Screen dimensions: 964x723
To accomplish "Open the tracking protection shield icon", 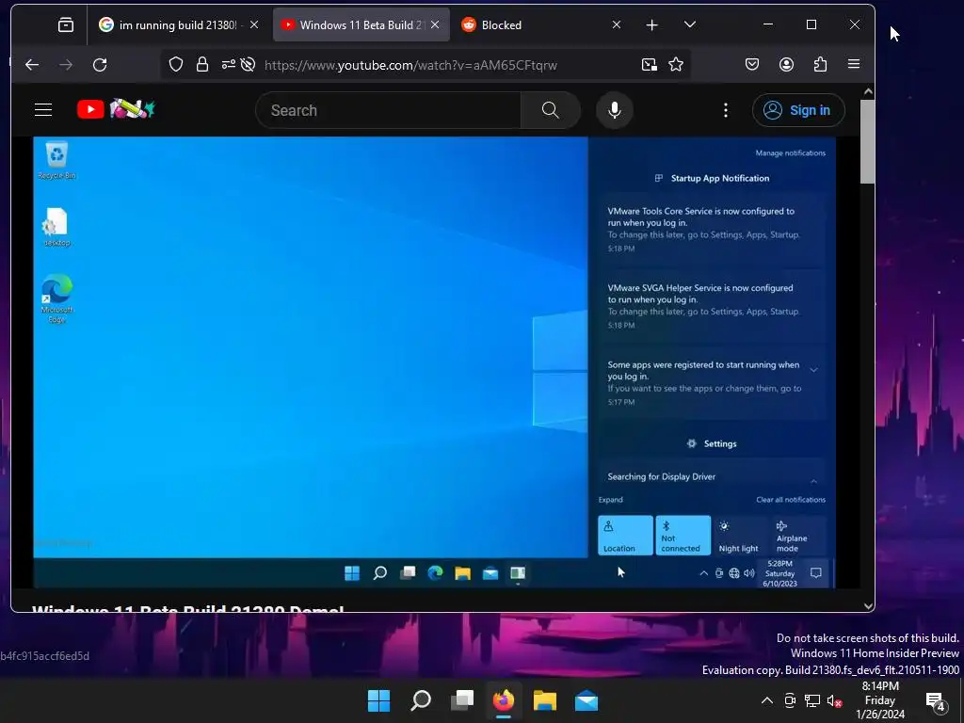I will (176, 65).
